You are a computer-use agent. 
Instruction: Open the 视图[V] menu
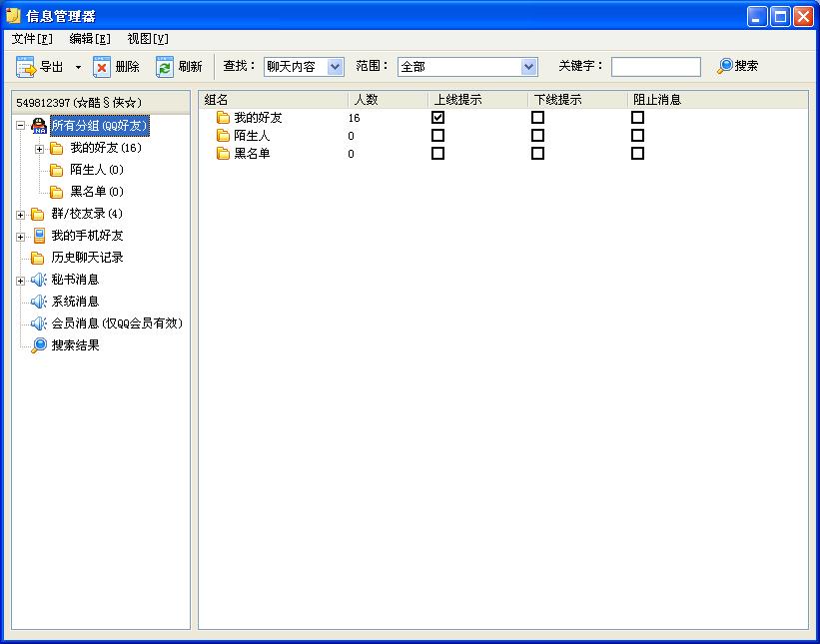[148, 39]
